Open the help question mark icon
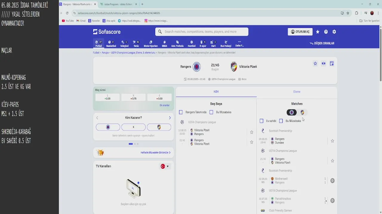Viewport: 382px width, 214px height. coord(326,32)
